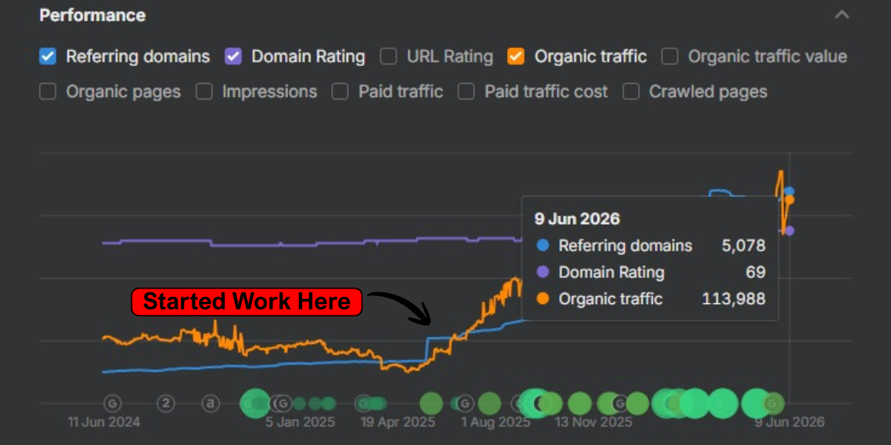Click the tooltip value 113,988
Screen dimensions: 891x445
tap(734, 299)
